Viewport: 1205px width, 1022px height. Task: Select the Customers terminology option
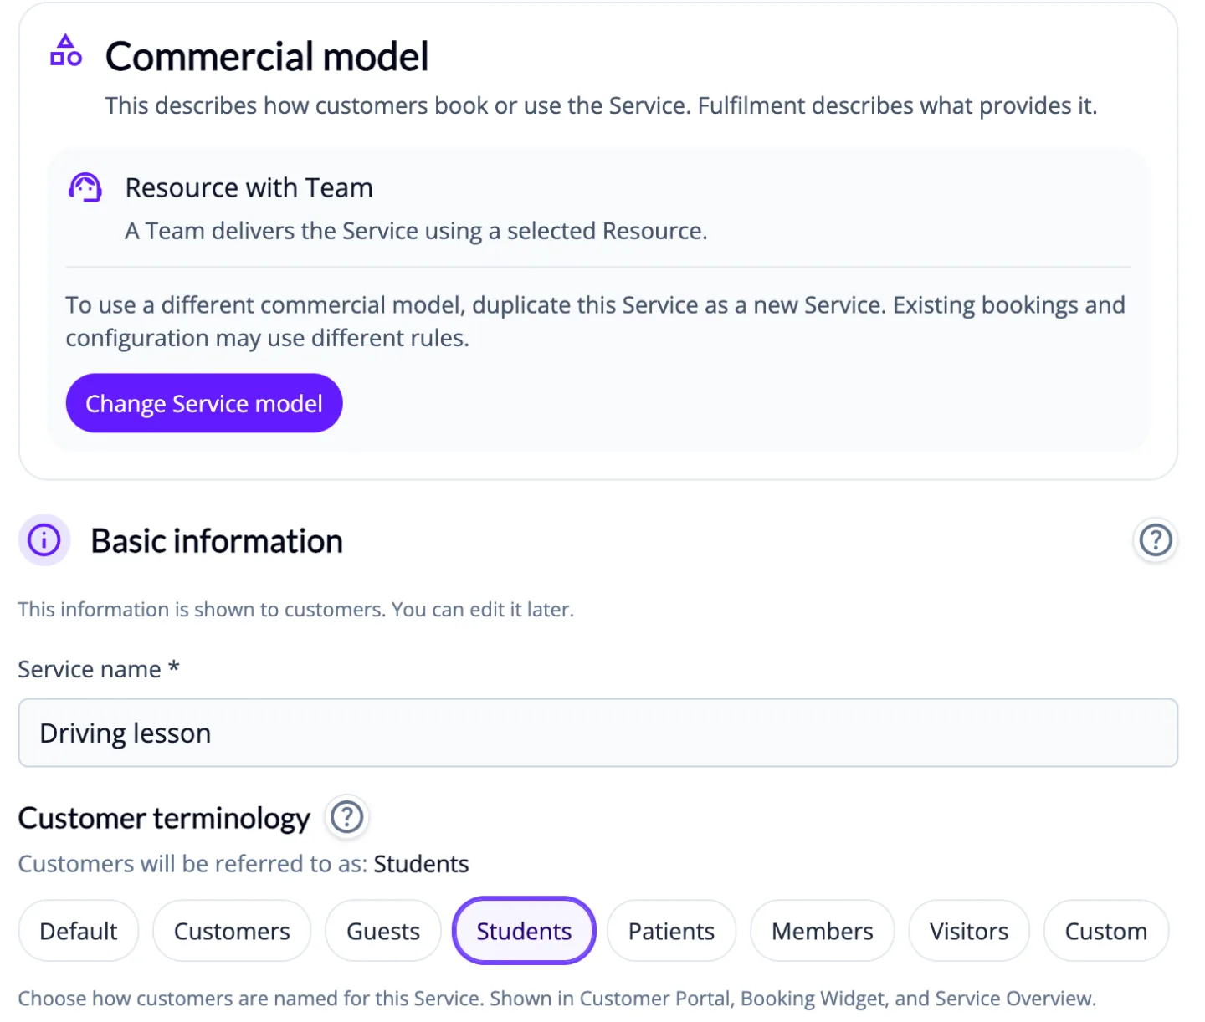point(232,931)
